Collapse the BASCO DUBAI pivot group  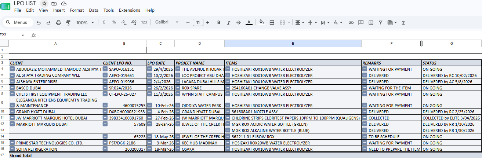point(12,88)
